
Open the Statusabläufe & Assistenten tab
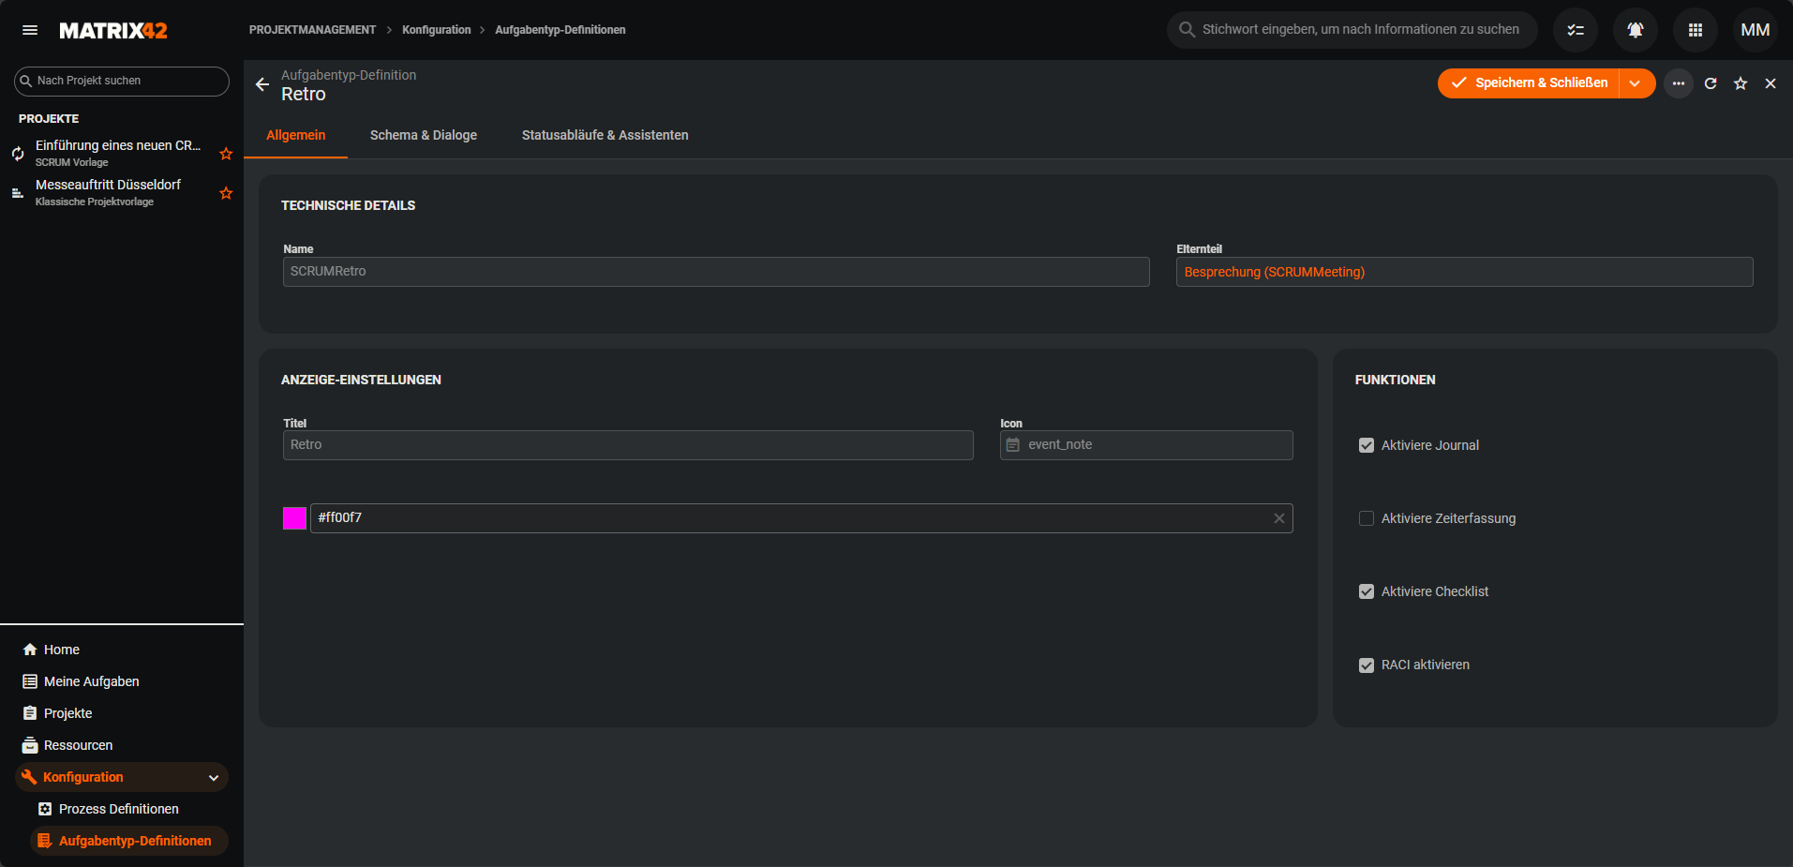(x=605, y=135)
